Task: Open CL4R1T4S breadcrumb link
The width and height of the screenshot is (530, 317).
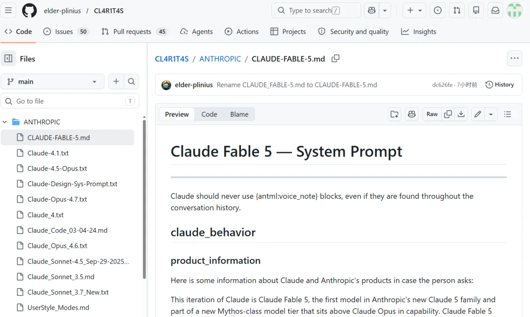Action: 172,59
